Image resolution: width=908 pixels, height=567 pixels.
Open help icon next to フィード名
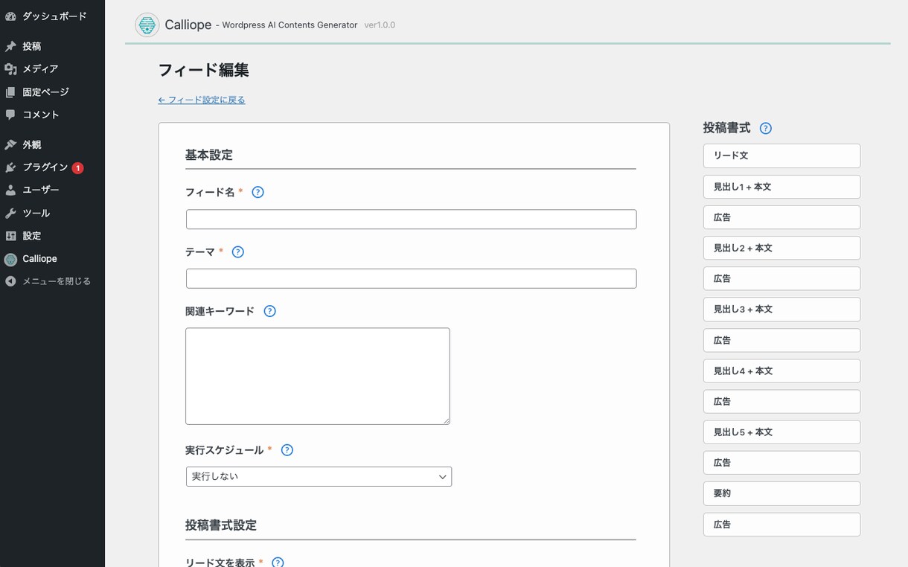(x=258, y=192)
